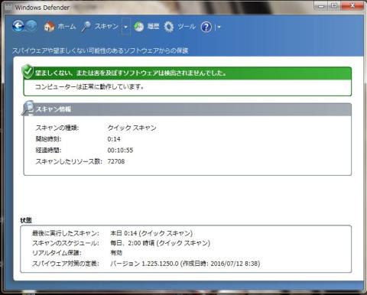Expand the Scan options dropdown arrow

click(x=126, y=27)
